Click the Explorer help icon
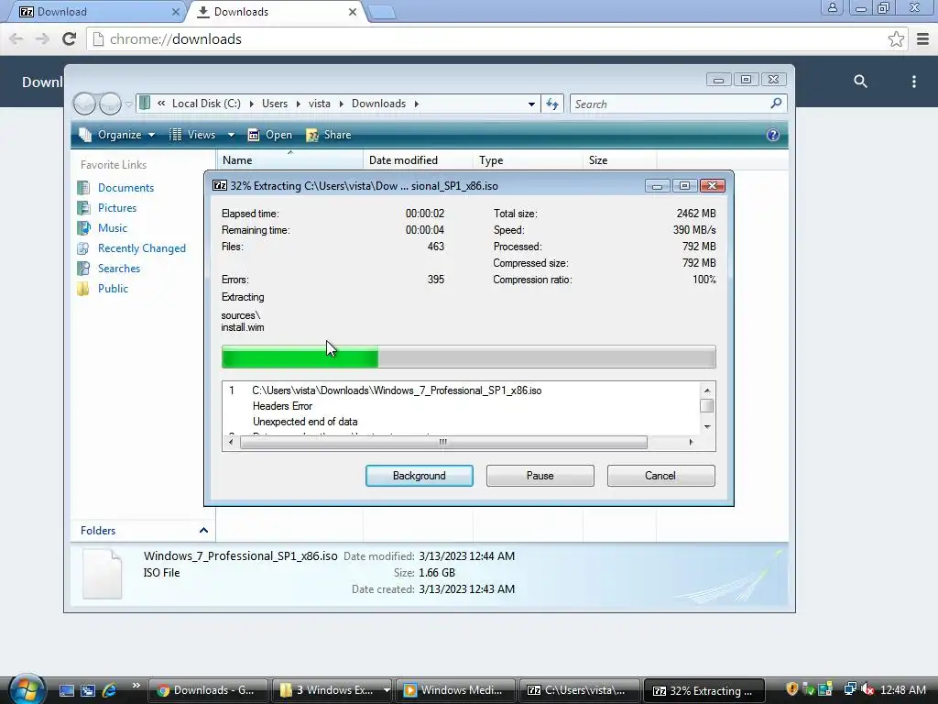The height and width of the screenshot is (704, 938). tap(773, 135)
